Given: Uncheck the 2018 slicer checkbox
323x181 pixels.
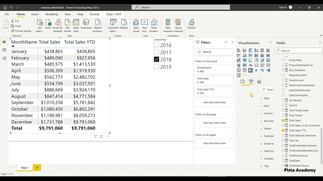Looking at the screenshot, I should [156, 60].
